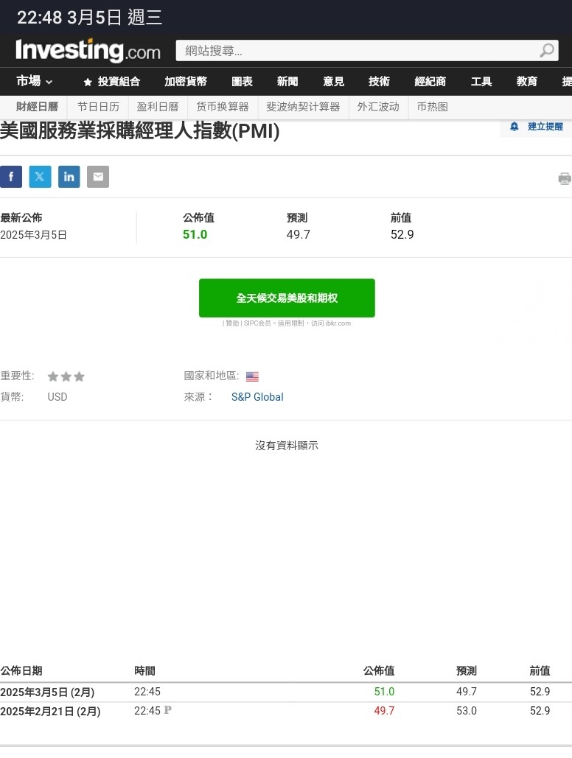Expand the 市場 dropdown menu
Screen dimensions: 572x758
(x=34, y=81)
